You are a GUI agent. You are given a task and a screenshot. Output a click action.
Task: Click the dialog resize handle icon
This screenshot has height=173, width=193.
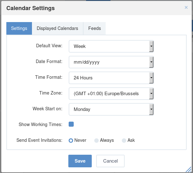point(188,169)
